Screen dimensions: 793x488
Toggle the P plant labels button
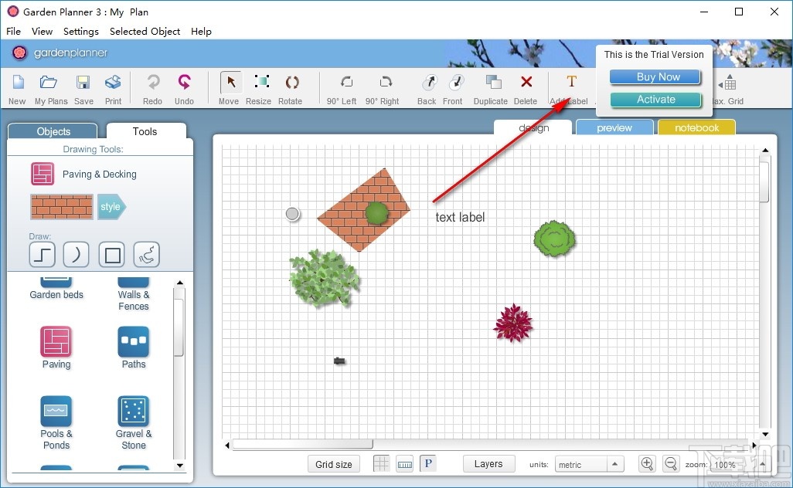[x=428, y=463]
